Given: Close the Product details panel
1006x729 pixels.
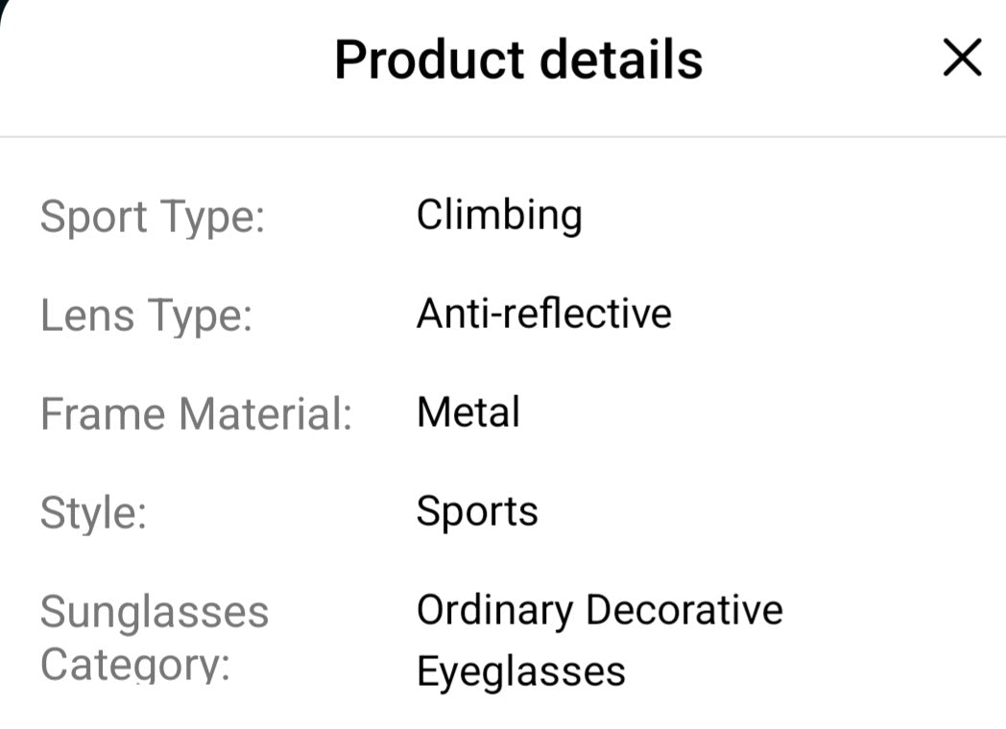Looking at the screenshot, I should (x=962, y=59).
